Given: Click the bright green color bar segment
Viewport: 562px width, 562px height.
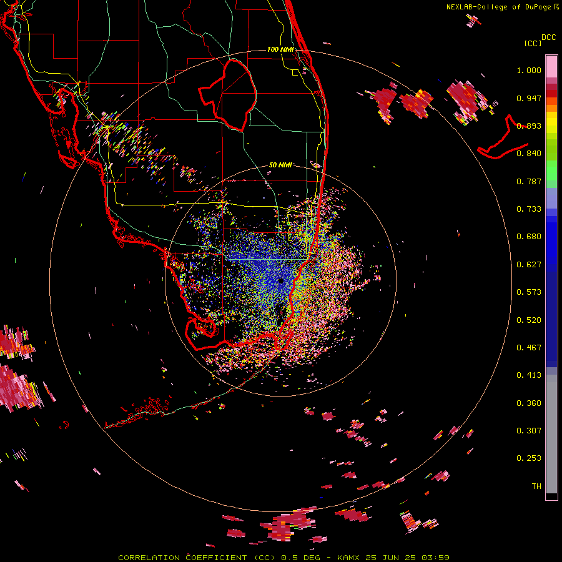Looking at the screenshot, I should click(551, 171).
